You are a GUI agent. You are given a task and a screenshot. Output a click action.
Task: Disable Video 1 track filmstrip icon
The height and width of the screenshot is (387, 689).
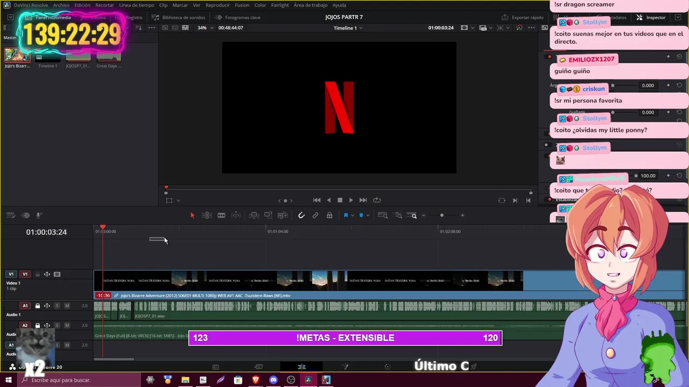(57, 274)
